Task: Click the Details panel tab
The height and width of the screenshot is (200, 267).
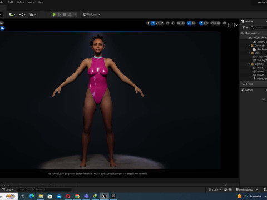Action: coord(247,90)
